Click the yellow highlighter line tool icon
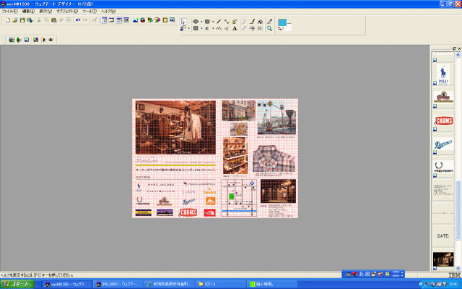This screenshot has height=289, width=462. [x=252, y=22]
